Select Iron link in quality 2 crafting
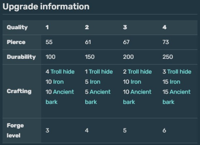Image resolution: width=200 pixels, height=145 pixels. click(x=95, y=82)
